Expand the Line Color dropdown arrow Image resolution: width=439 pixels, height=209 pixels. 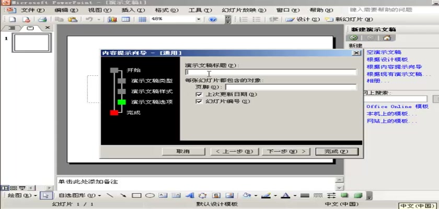[x=275, y=195]
